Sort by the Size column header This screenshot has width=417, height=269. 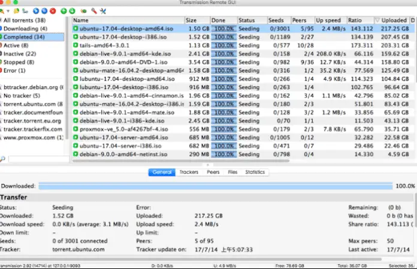(x=197, y=20)
